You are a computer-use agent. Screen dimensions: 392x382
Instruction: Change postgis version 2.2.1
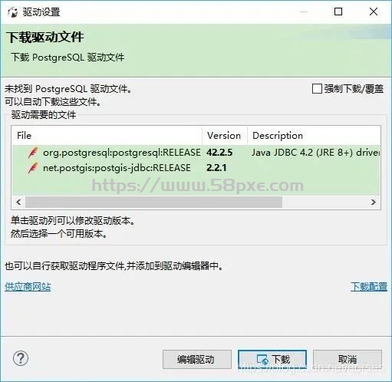tap(216, 168)
